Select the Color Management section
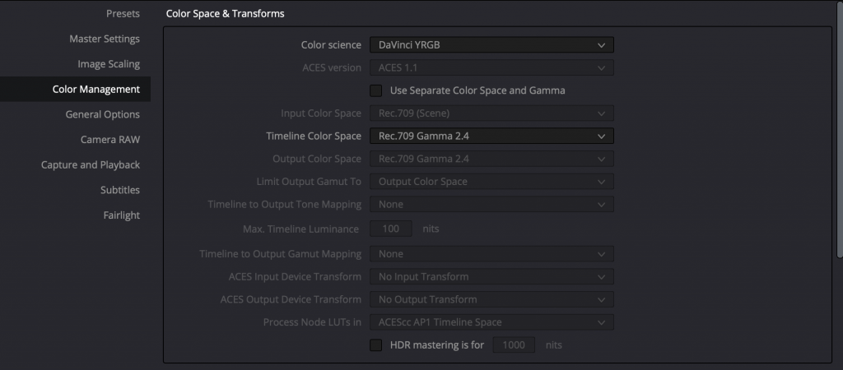 pos(96,89)
